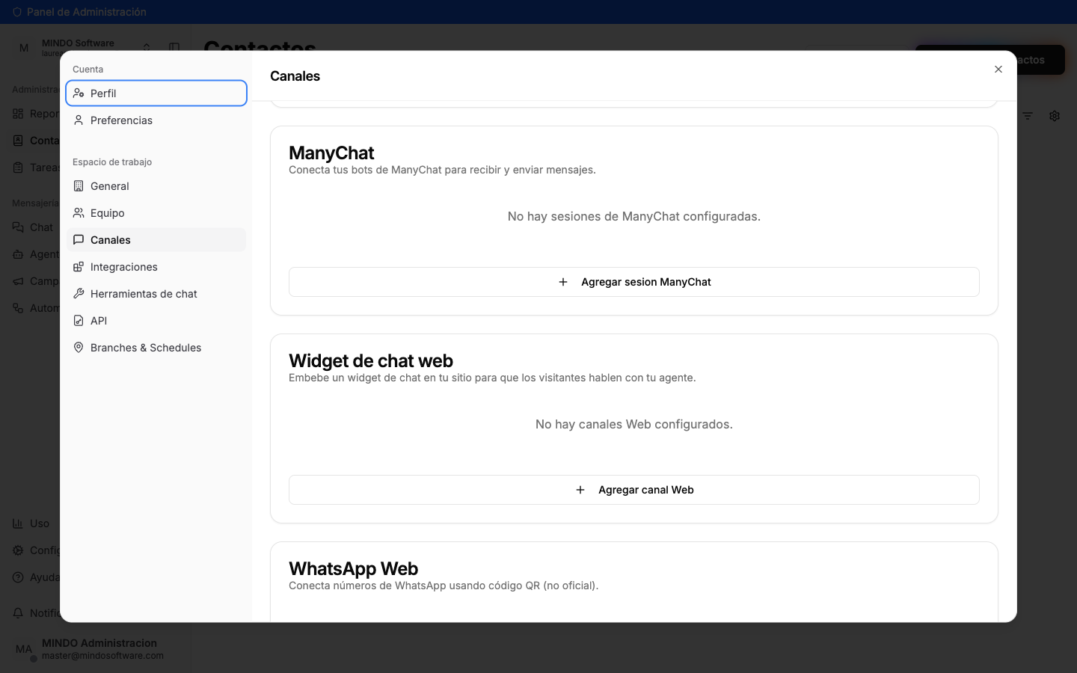Open the API settings section
The width and height of the screenshot is (1077, 673).
tap(156, 321)
